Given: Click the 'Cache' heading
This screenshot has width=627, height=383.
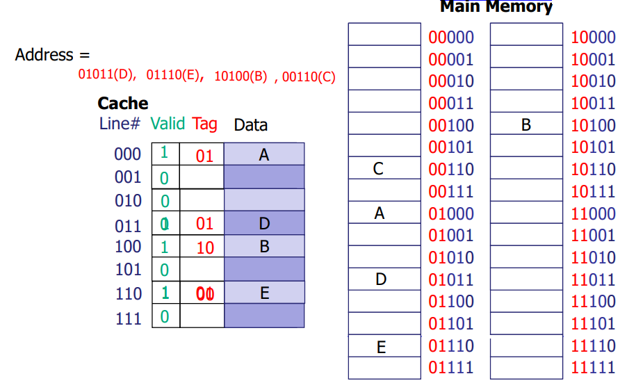Looking at the screenshot, I should [x=123, y=103].
